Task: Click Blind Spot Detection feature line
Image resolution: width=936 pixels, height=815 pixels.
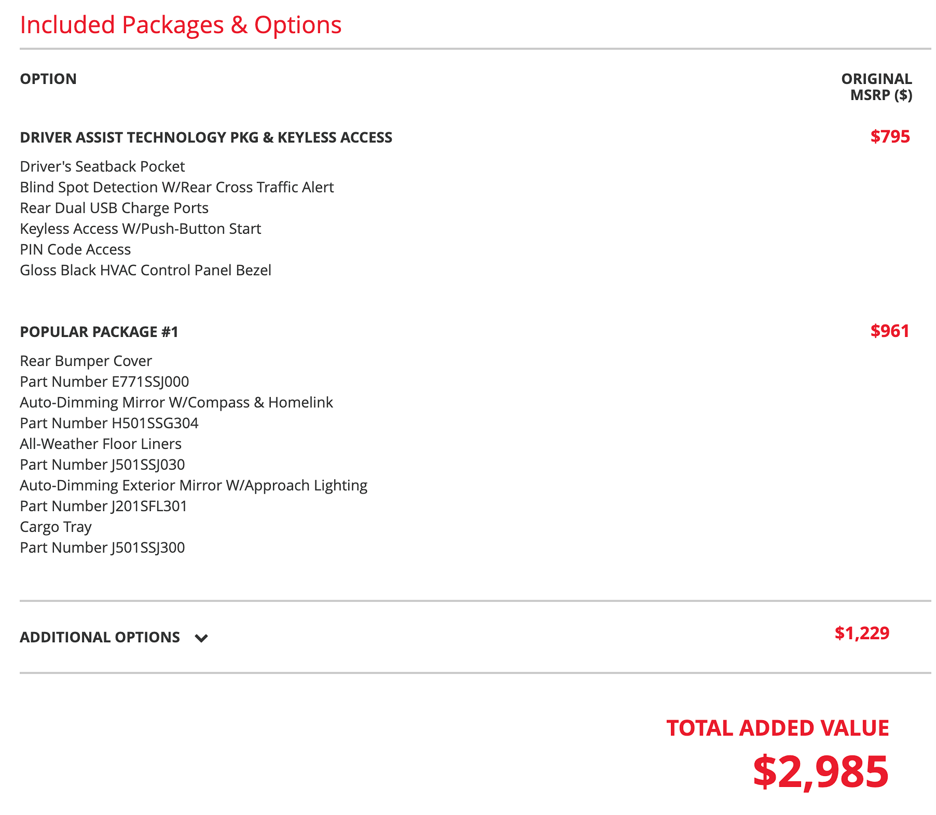Action: [177, 187]
